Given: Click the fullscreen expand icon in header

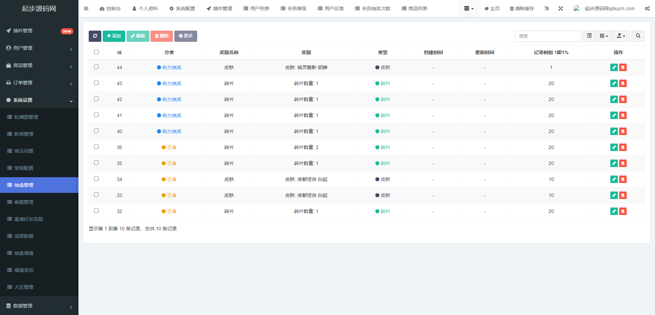Looking at the screenshot, I should 561,9.
